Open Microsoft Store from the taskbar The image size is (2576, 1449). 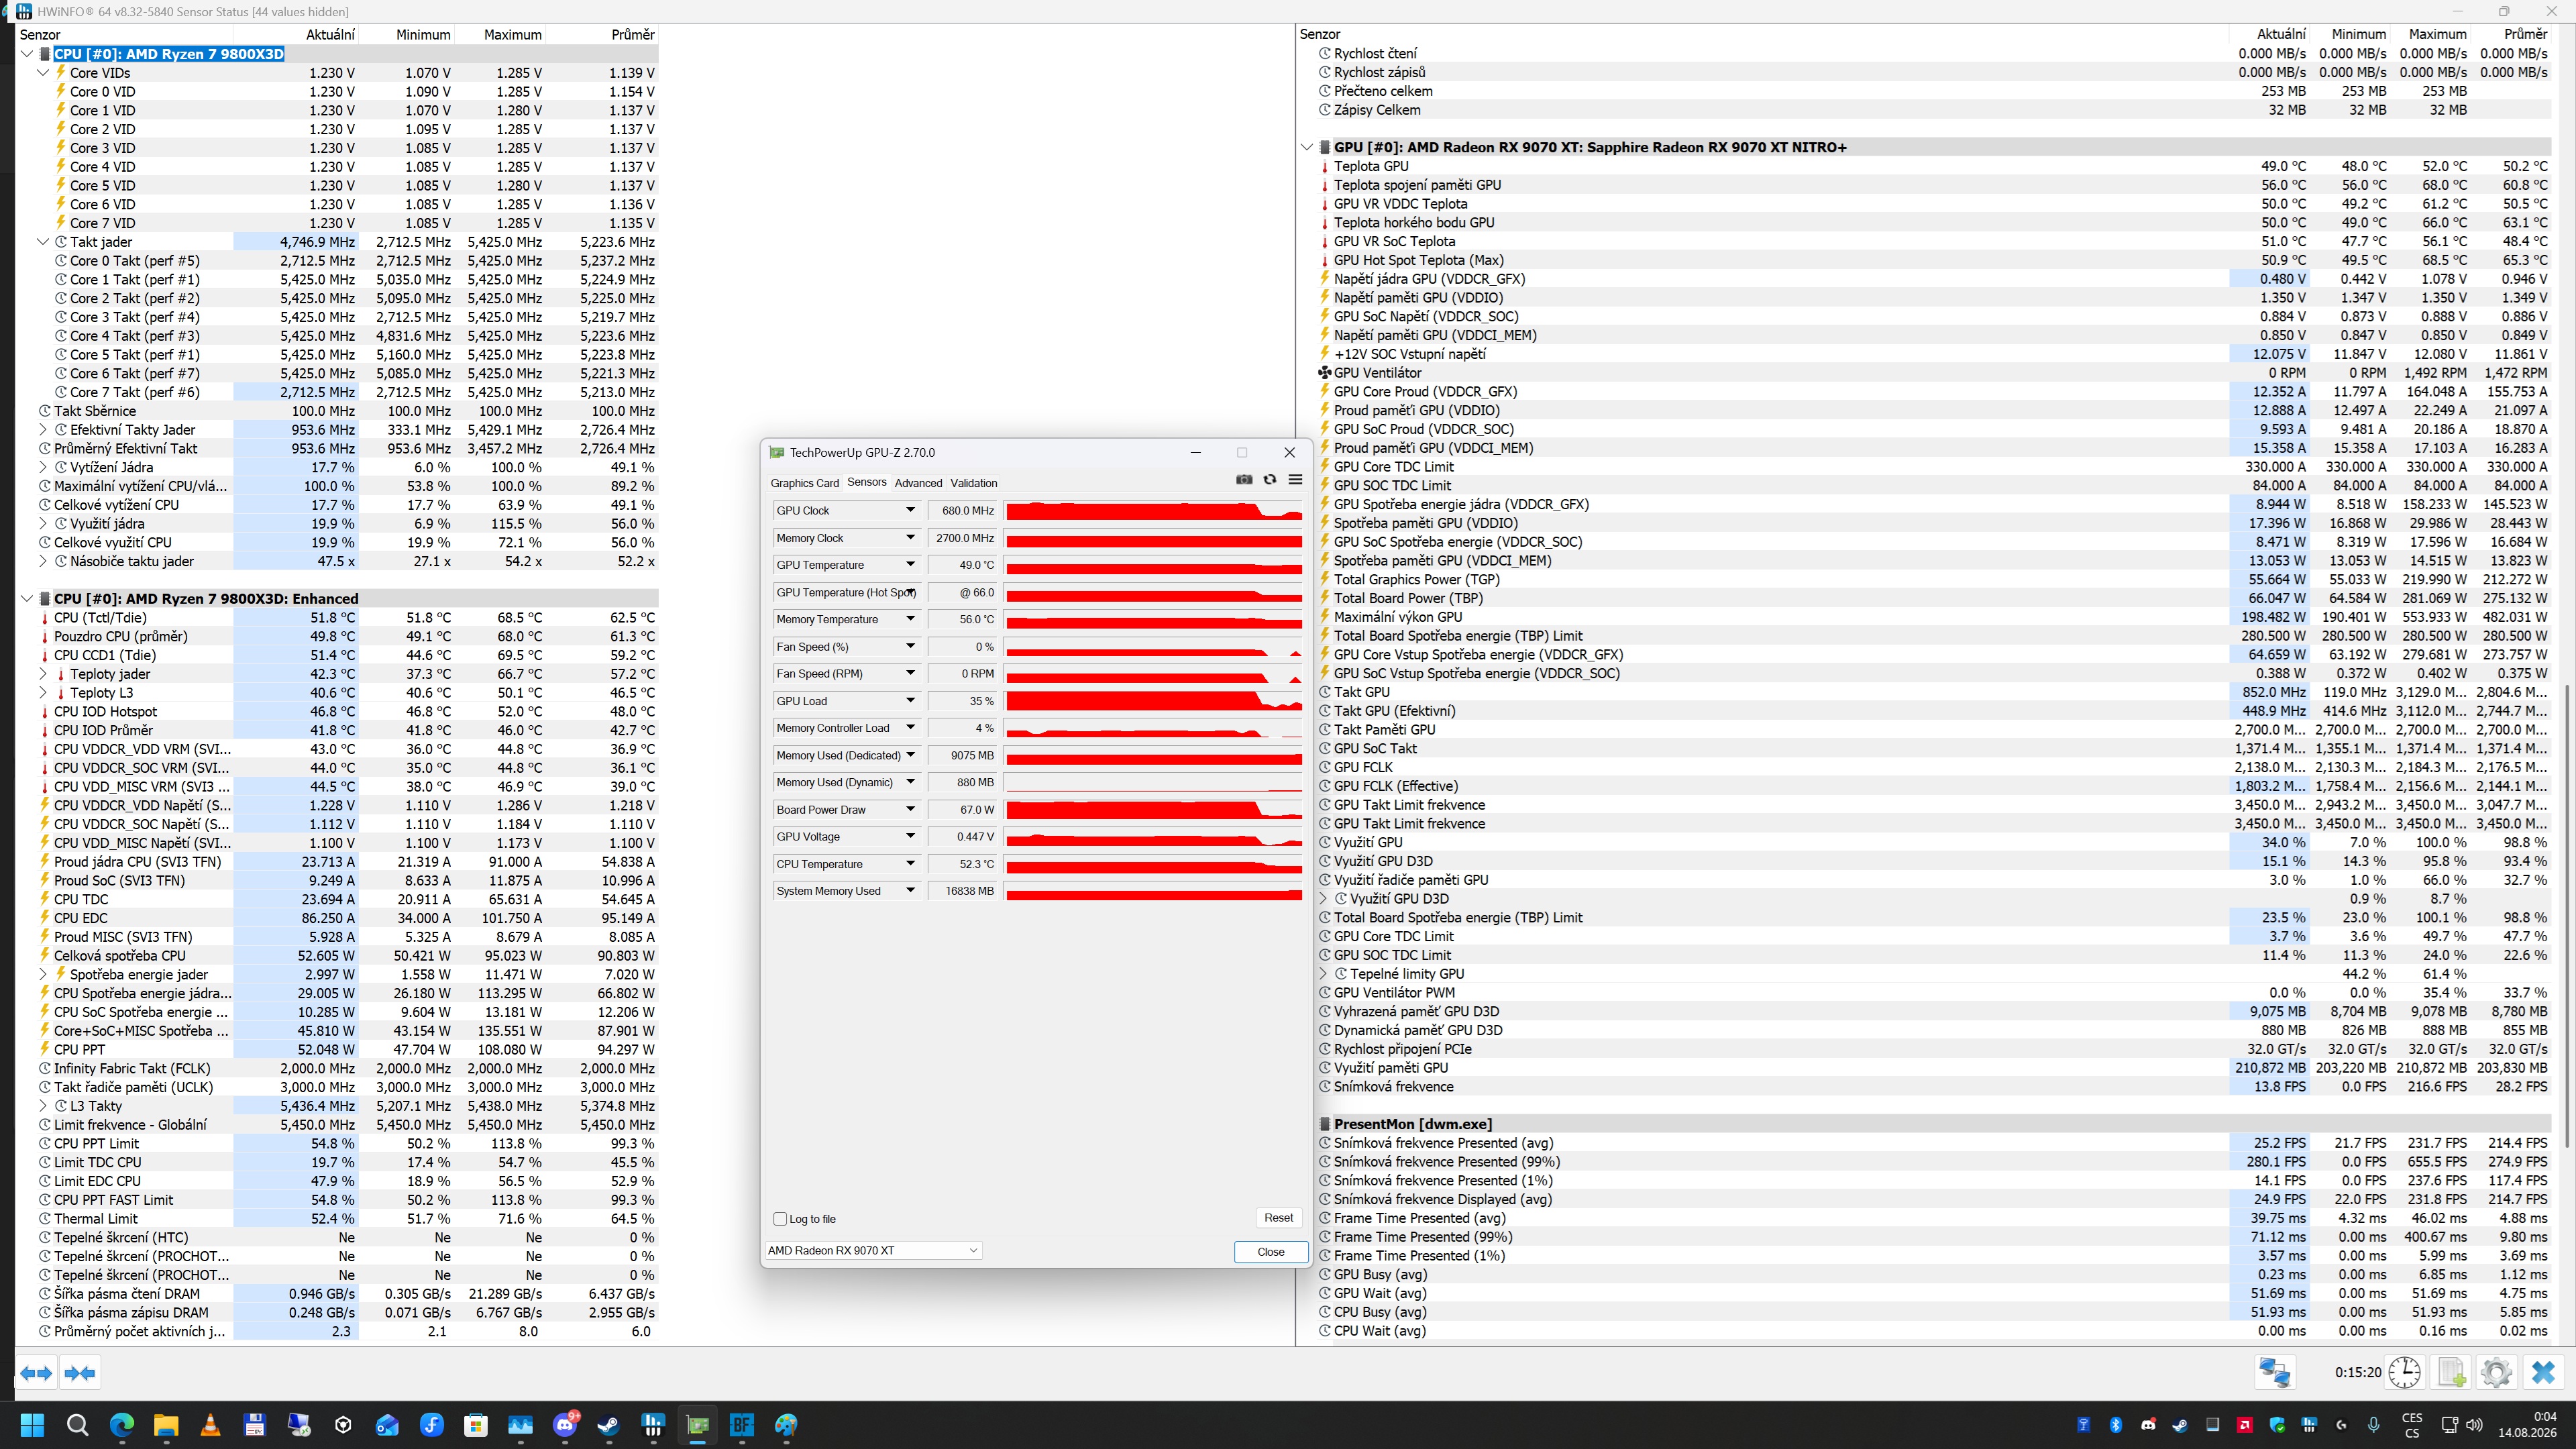476,1425
